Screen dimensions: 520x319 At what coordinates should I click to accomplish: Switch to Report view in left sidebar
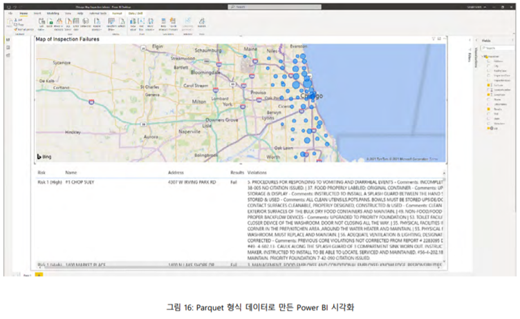click(8, 40)
